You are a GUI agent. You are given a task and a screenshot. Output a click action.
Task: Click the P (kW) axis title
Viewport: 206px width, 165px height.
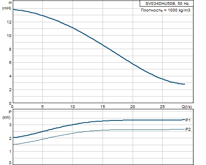tap(7, 115)
